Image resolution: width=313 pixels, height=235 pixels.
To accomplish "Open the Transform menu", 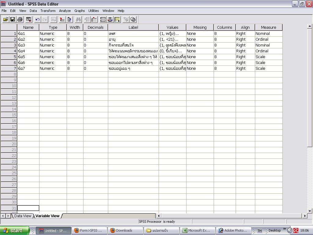I will pyautogui.click(x=48, y=11).
